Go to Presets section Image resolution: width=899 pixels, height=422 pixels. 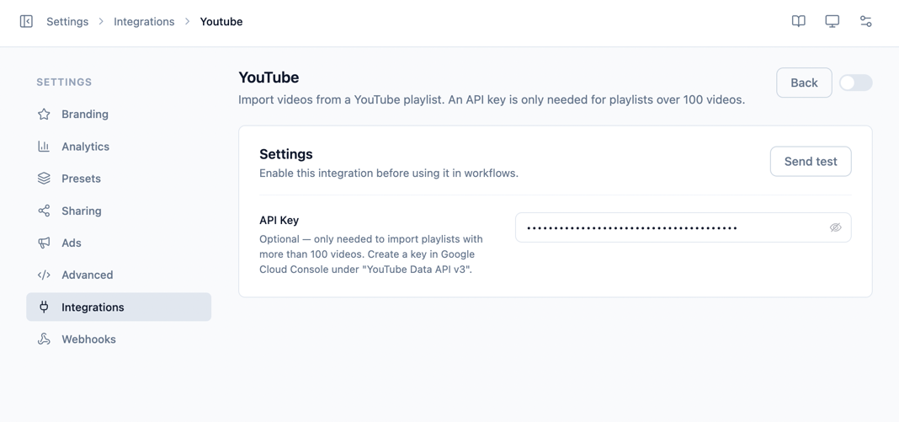coord(119,179)
